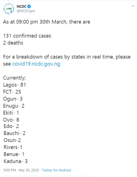Click the blue verified badge beside NCDC

[x=29, y=6]
